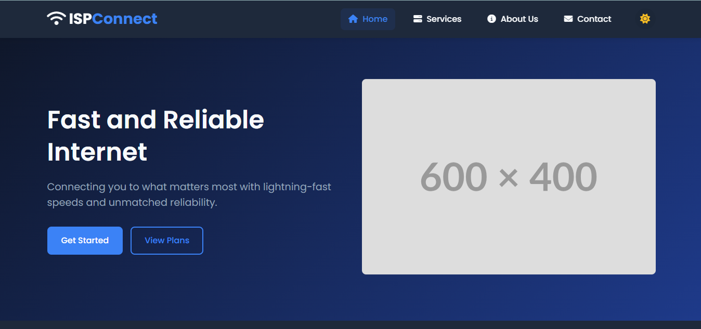Click the "Fast and Reliable" heading line
This screenshot has width=701, height=329.
155,120
